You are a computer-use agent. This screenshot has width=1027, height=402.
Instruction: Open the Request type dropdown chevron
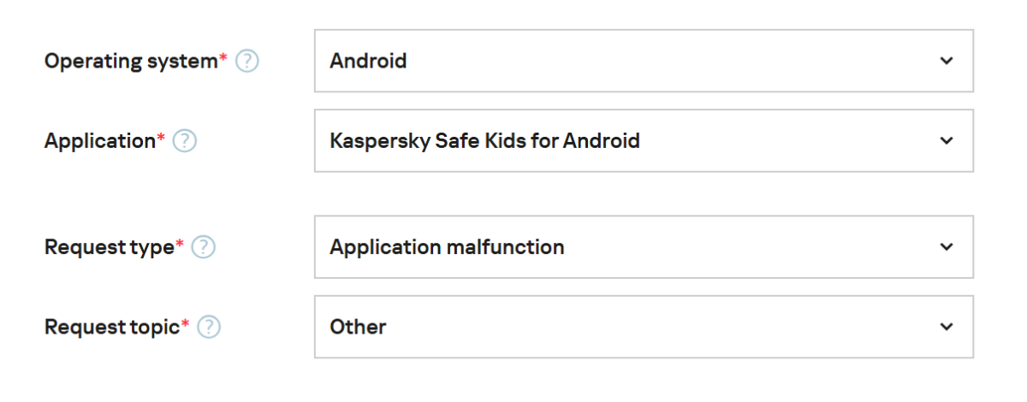946,247
